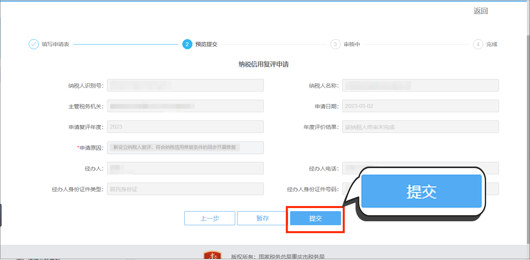Click the 年度评价结果 field
530x260 pixels.
coord(421,127)
